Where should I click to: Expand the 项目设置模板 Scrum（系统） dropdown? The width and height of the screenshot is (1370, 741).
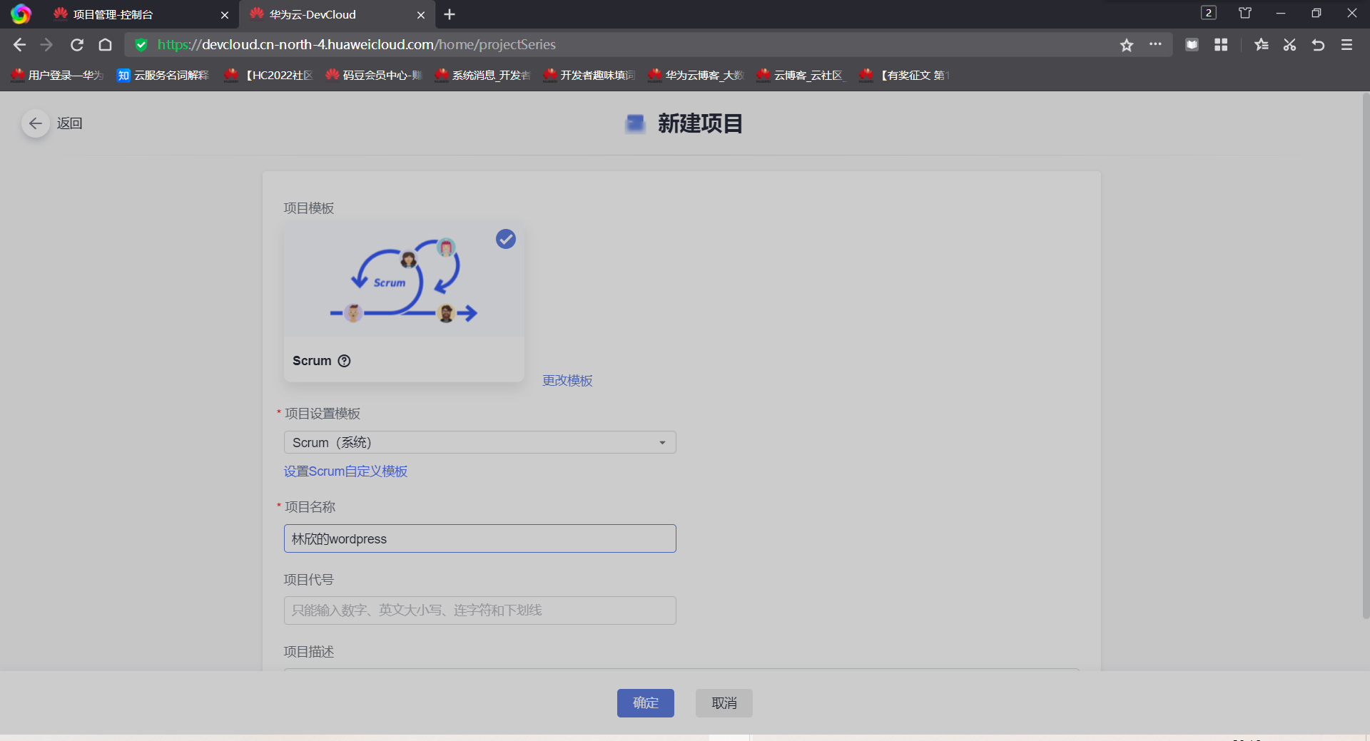click(x=479, y=442)
